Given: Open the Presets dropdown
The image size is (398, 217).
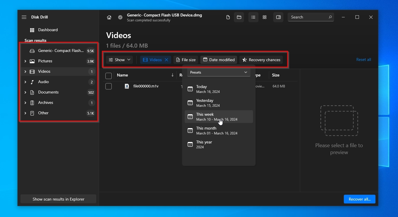Looking at the screenshot, I should pos(219,72).
